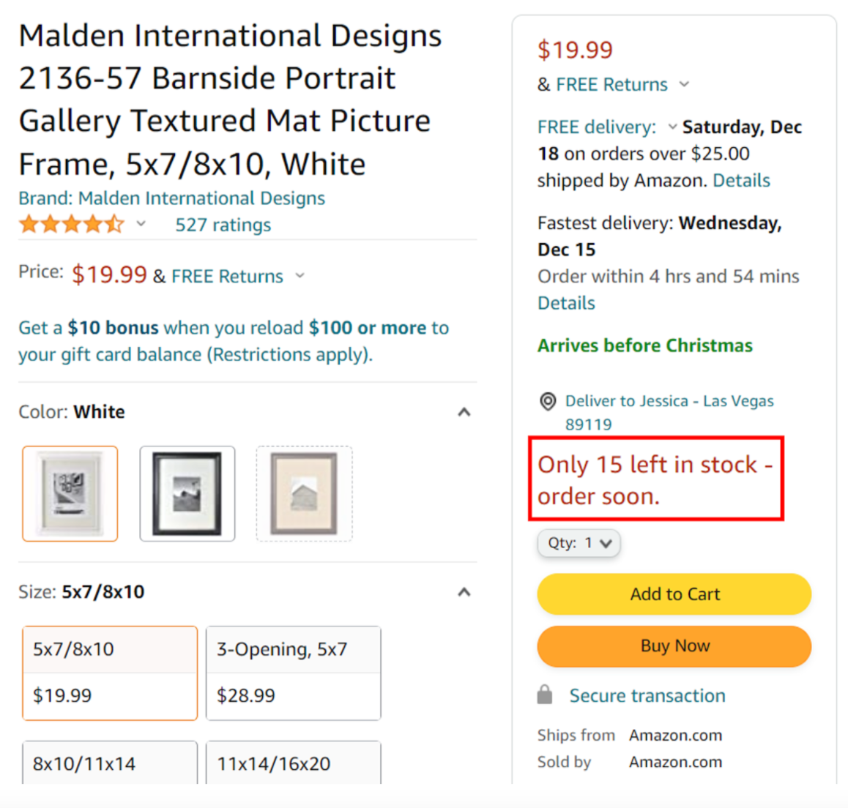Choose the 3-Opening, 5x7 size option

coord(294,673)
